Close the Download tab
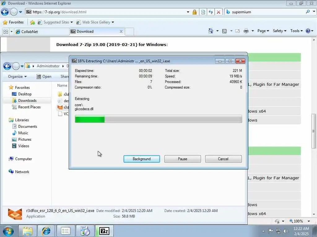 121,31
